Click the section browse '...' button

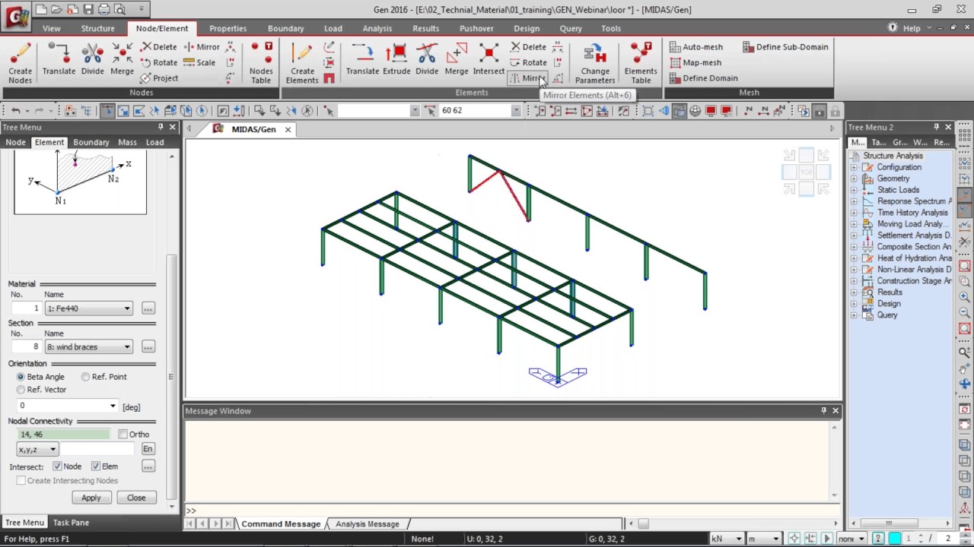pyautogui.click(x=148, y=347)
